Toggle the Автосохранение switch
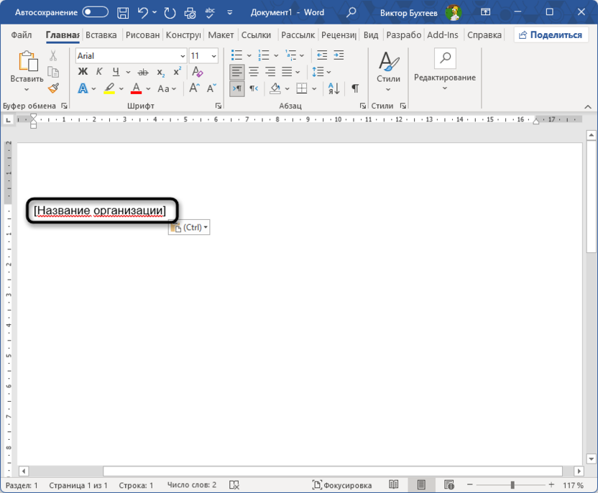The image size is (598, 493). click(x=93, y=11)
